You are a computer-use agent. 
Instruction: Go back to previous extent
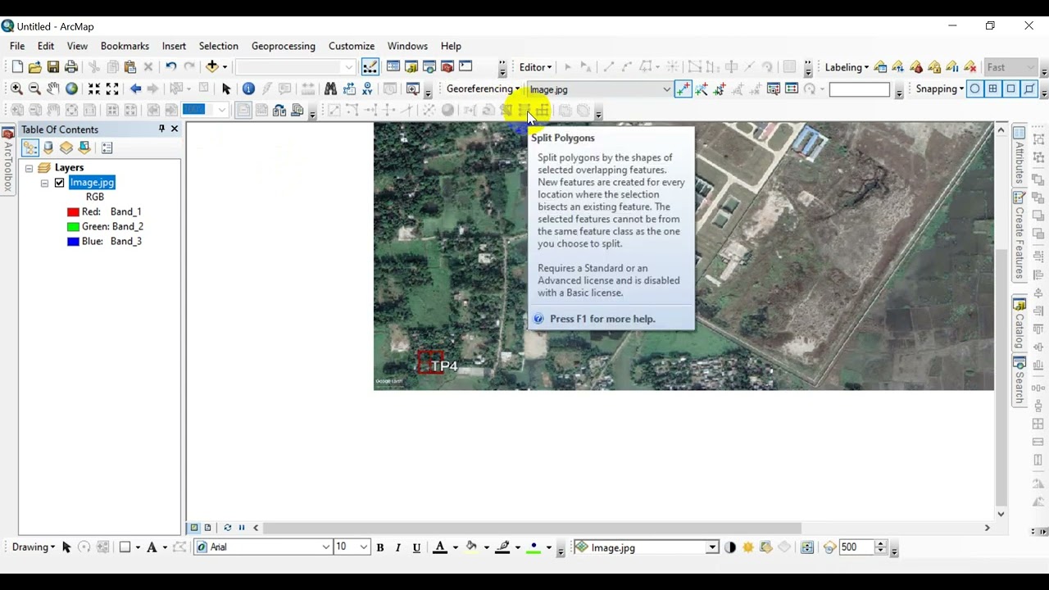[135, 88]
